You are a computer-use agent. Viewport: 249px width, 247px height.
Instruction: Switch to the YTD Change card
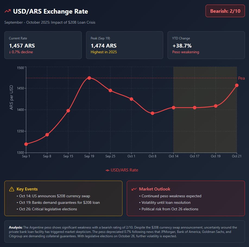[206, 45]
